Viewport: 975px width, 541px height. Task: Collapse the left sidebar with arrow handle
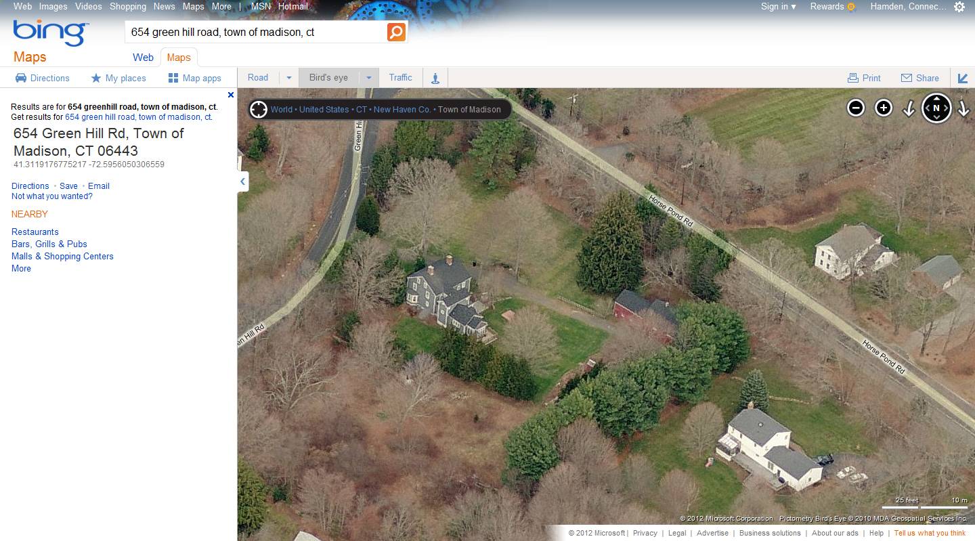pos(242,181)
